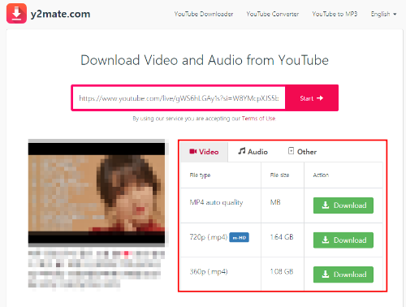Click the Start button

click(312, 98)
